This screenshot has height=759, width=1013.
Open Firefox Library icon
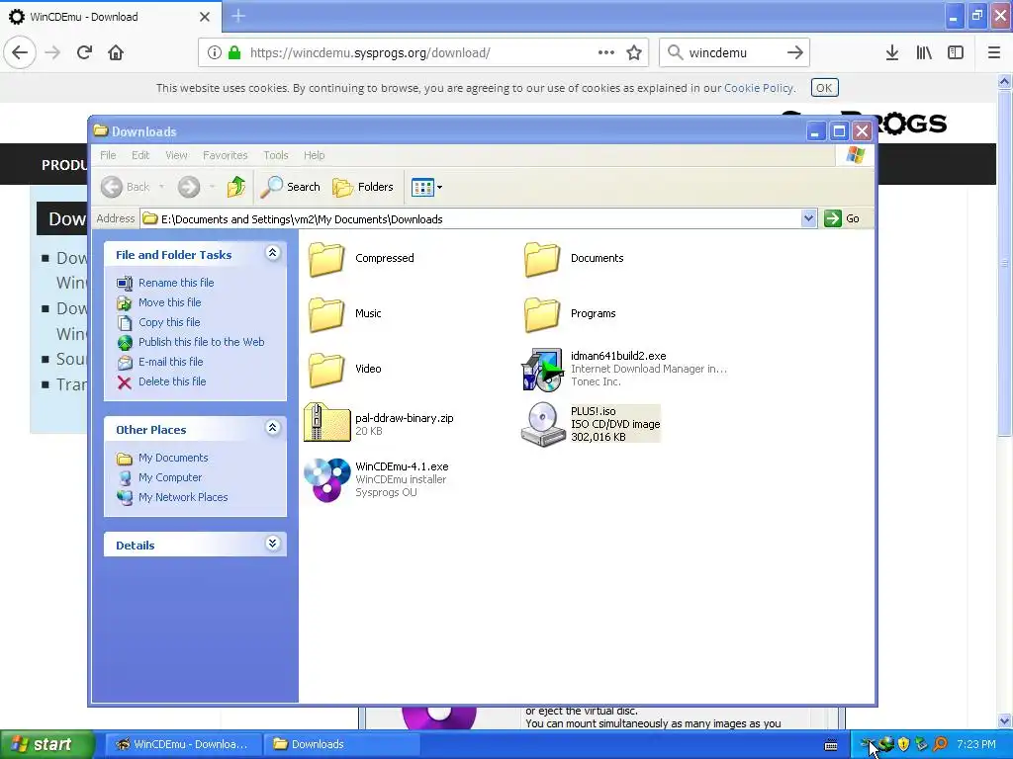924,53
